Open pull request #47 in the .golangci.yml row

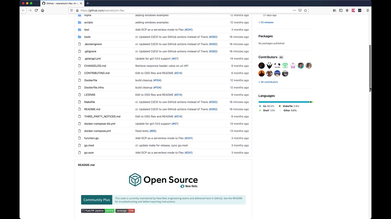click(175, 59)
